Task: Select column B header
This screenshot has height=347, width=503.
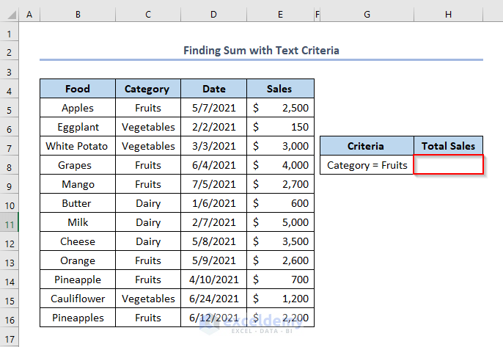Action: point(77,15)
